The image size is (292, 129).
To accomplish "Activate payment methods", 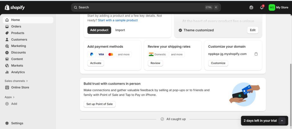I will pos(96,63).
